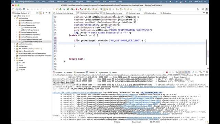Click the green Boot Dashboard run icon

point(60,9)
